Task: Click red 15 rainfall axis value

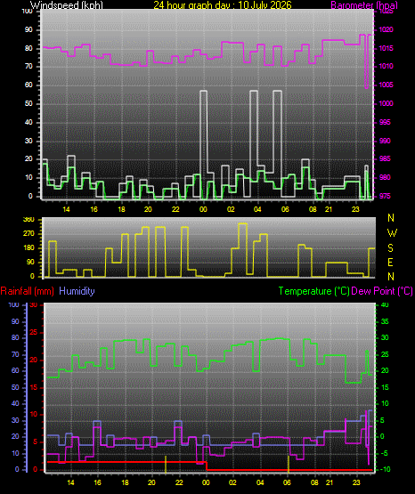Action: (33, 387)
